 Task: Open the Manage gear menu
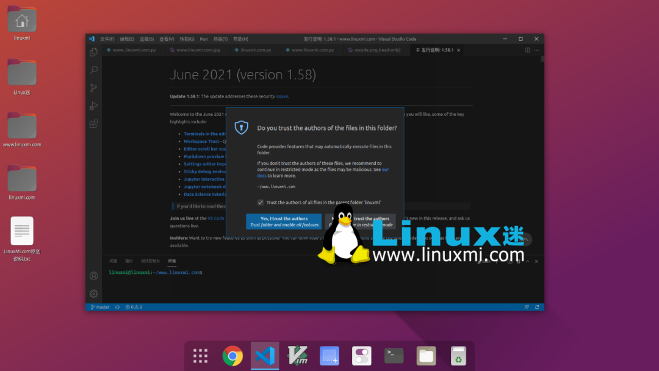click(94, 294)
